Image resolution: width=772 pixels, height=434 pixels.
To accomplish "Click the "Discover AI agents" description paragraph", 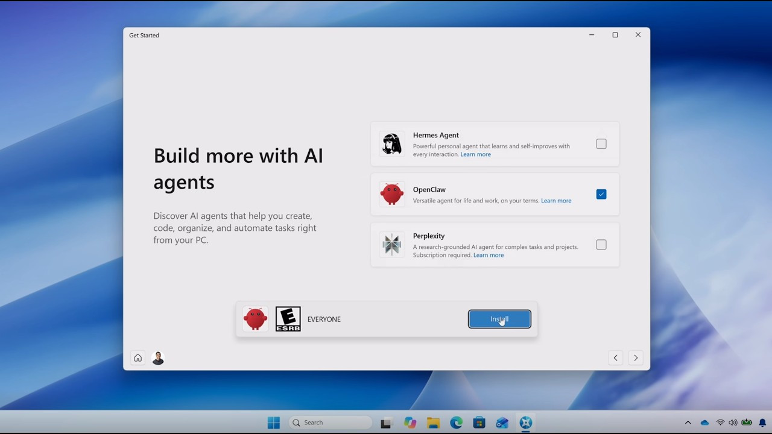I will coord(235,228).
